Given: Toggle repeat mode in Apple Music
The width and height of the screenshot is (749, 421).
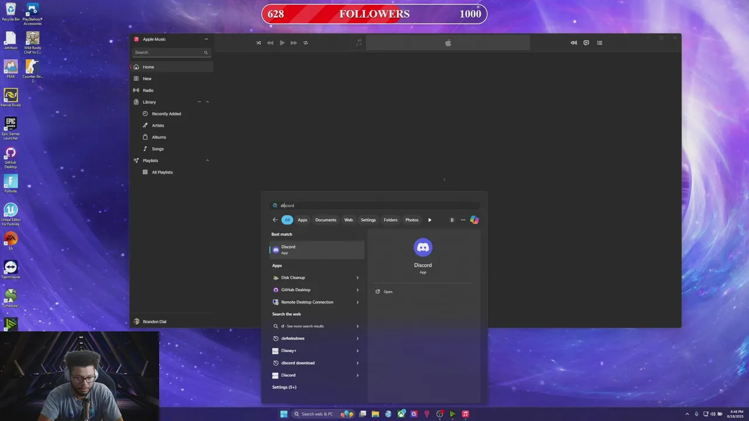Looking at the screenshot, I should coord(305,43).
